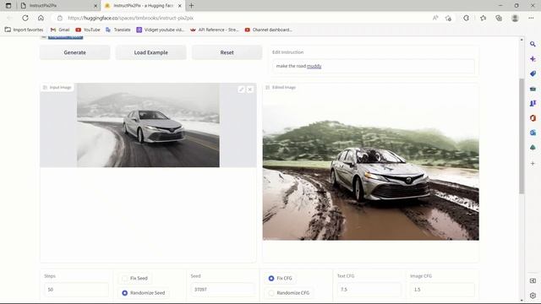
Task: Open the tab actions menu icon
Action: (8, 6)
